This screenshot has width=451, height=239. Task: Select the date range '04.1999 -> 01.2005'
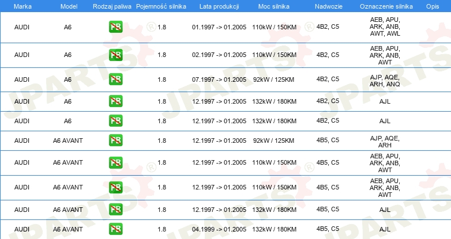point(219,229)
